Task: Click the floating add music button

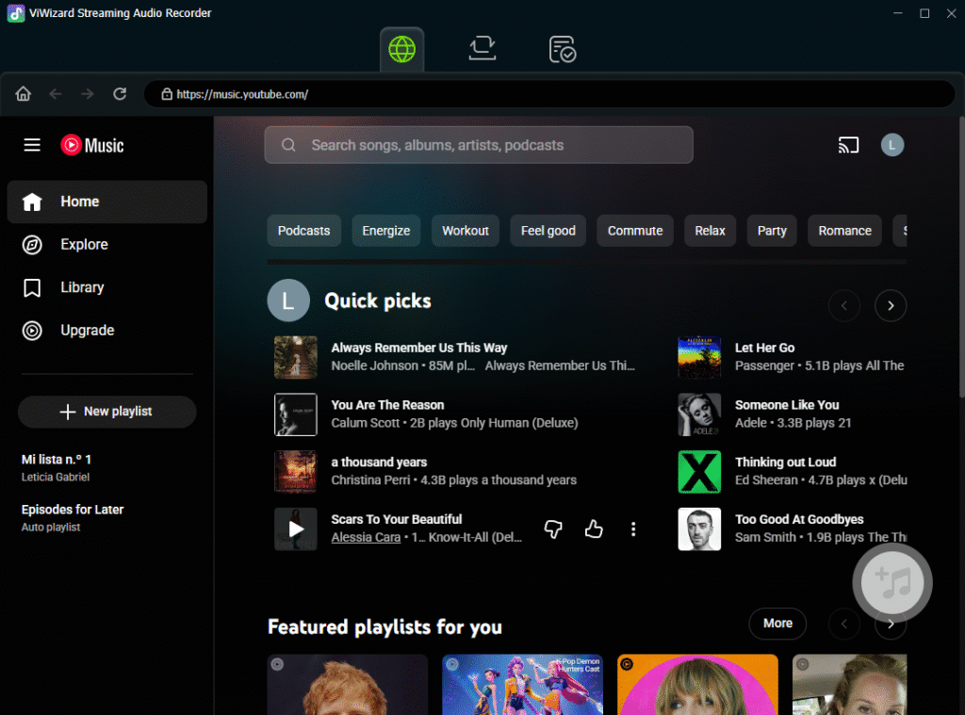Action: (x=891, y=582)
